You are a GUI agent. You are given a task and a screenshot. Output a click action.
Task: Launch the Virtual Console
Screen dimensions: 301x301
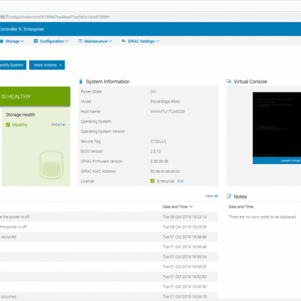277,161
